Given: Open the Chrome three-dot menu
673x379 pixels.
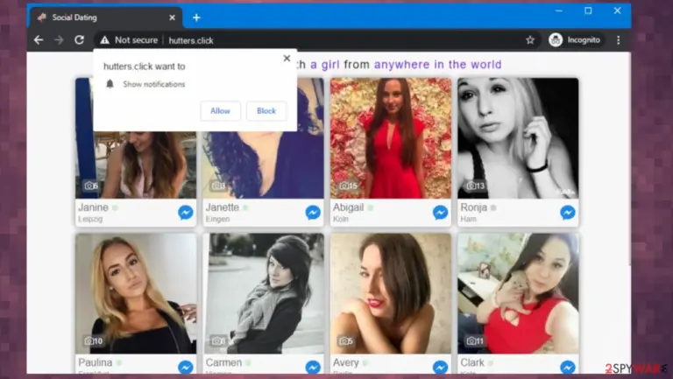Looking at the screenshot, I should point(618,40).
